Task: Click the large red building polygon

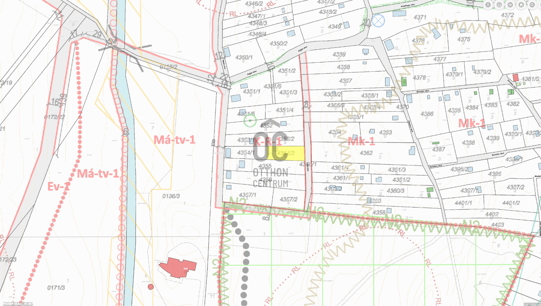Action: click(178, 267)
